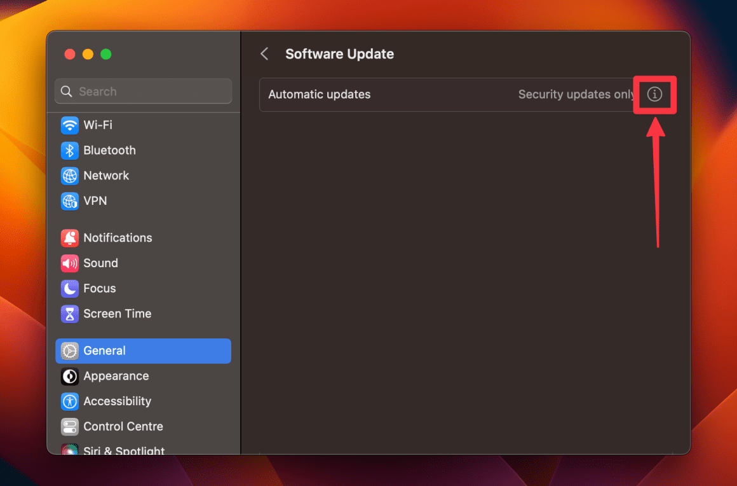Viewport: 737px width, 486px height.
Task: Open Accessibility settings
Action: (x=69, y=401)
